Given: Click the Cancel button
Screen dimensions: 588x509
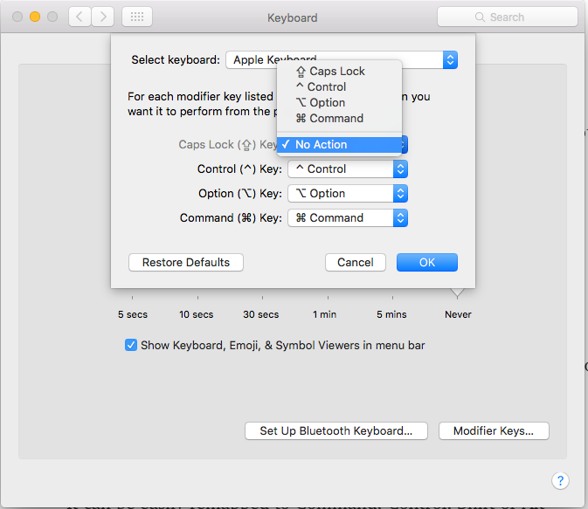Looking at the screenshot, I should [355, 263].
